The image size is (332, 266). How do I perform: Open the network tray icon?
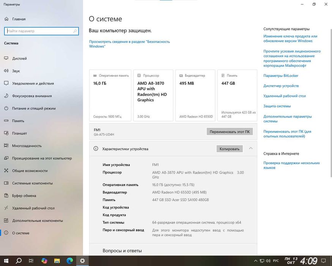(262, 261)
